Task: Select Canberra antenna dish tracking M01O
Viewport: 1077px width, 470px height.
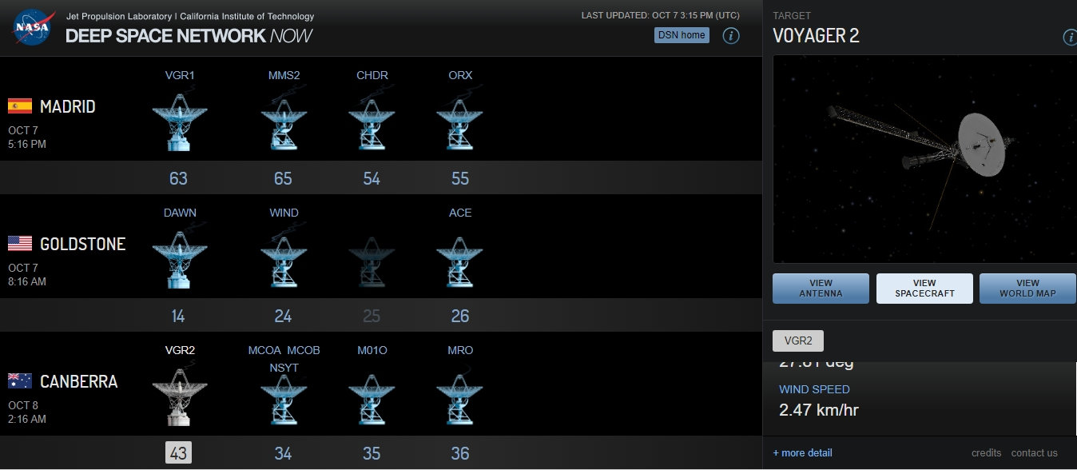Action: pos(372,399)
